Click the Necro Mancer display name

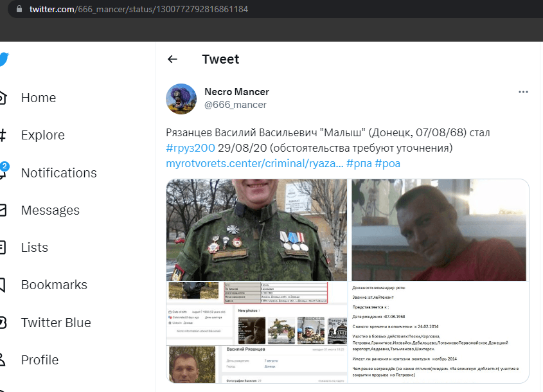(x=236, y=92)
